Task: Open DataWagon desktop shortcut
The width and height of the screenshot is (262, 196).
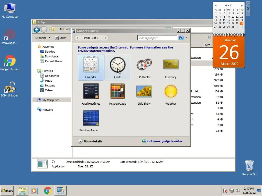Action: tap(9, 37)
